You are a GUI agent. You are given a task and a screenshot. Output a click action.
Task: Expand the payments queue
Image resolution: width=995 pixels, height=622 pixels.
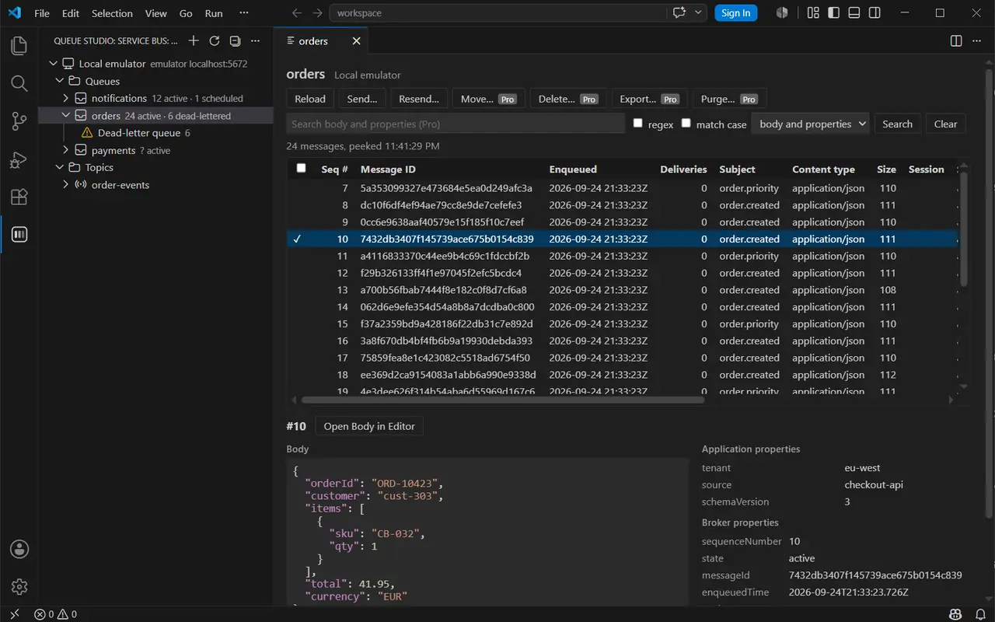[x=66, y=150]
